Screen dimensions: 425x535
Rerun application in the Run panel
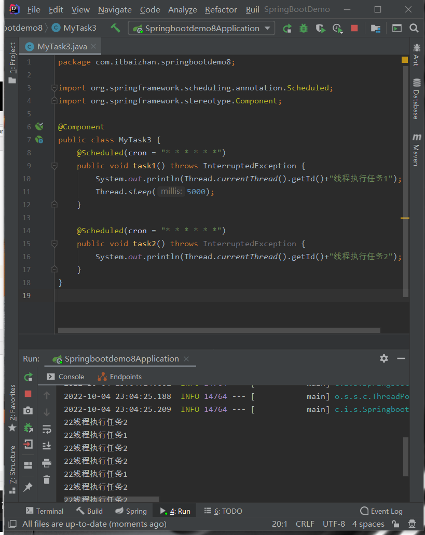[x=29, y=377]
